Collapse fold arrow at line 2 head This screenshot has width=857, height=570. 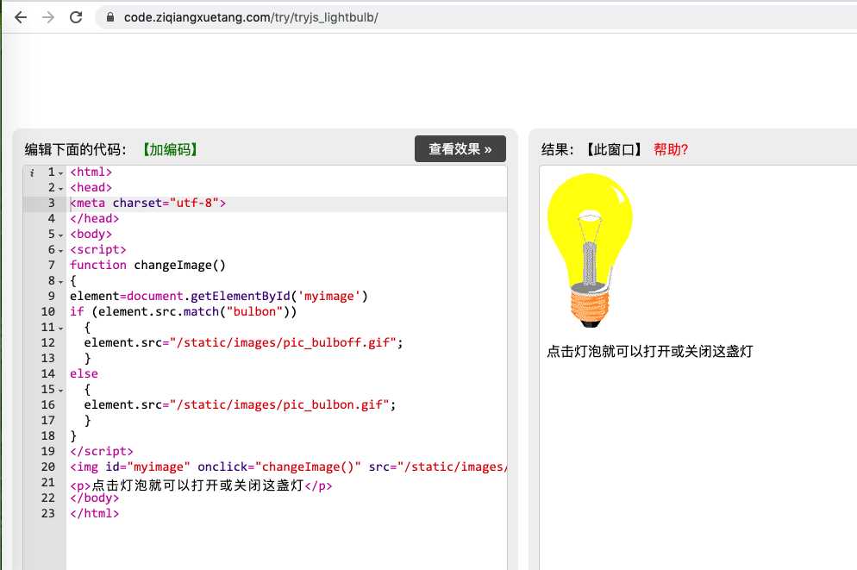pos(60,189)
